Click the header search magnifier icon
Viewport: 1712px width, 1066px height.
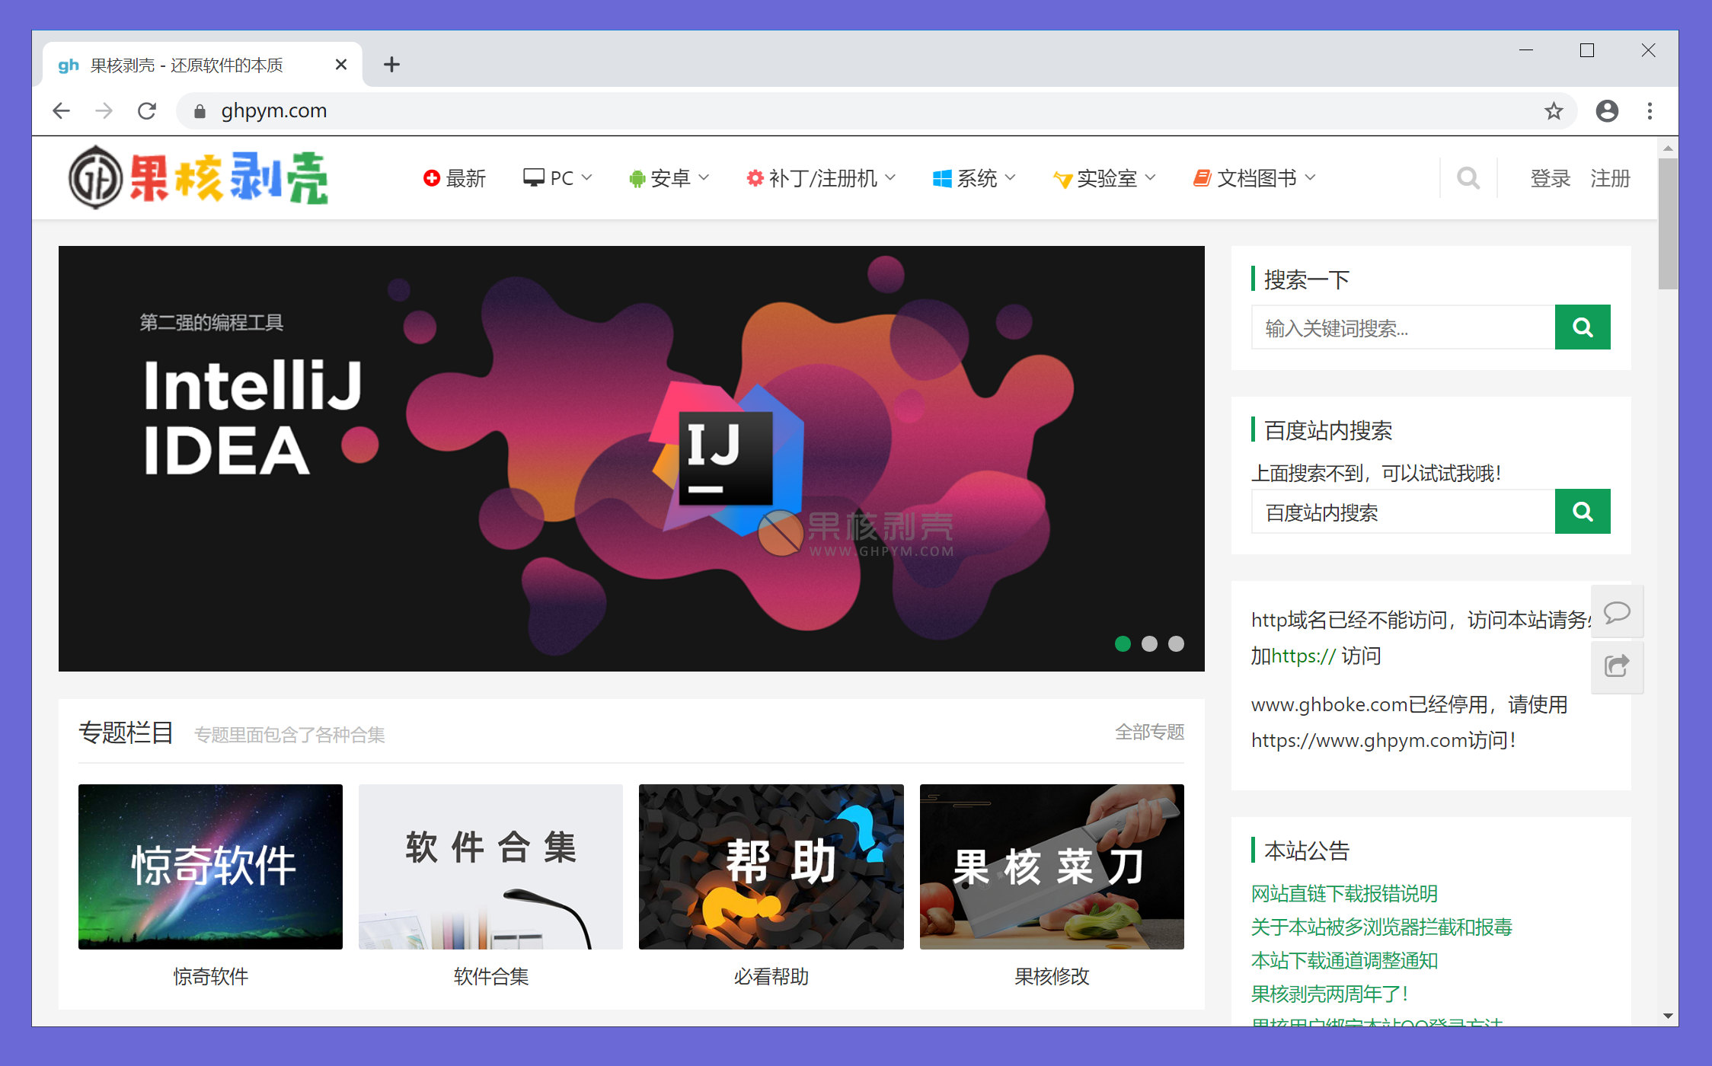point(1468,178)
